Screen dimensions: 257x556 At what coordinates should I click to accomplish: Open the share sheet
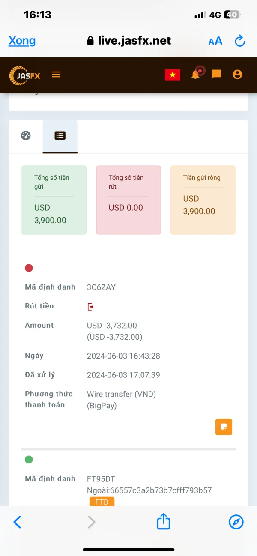pos(163,522)
